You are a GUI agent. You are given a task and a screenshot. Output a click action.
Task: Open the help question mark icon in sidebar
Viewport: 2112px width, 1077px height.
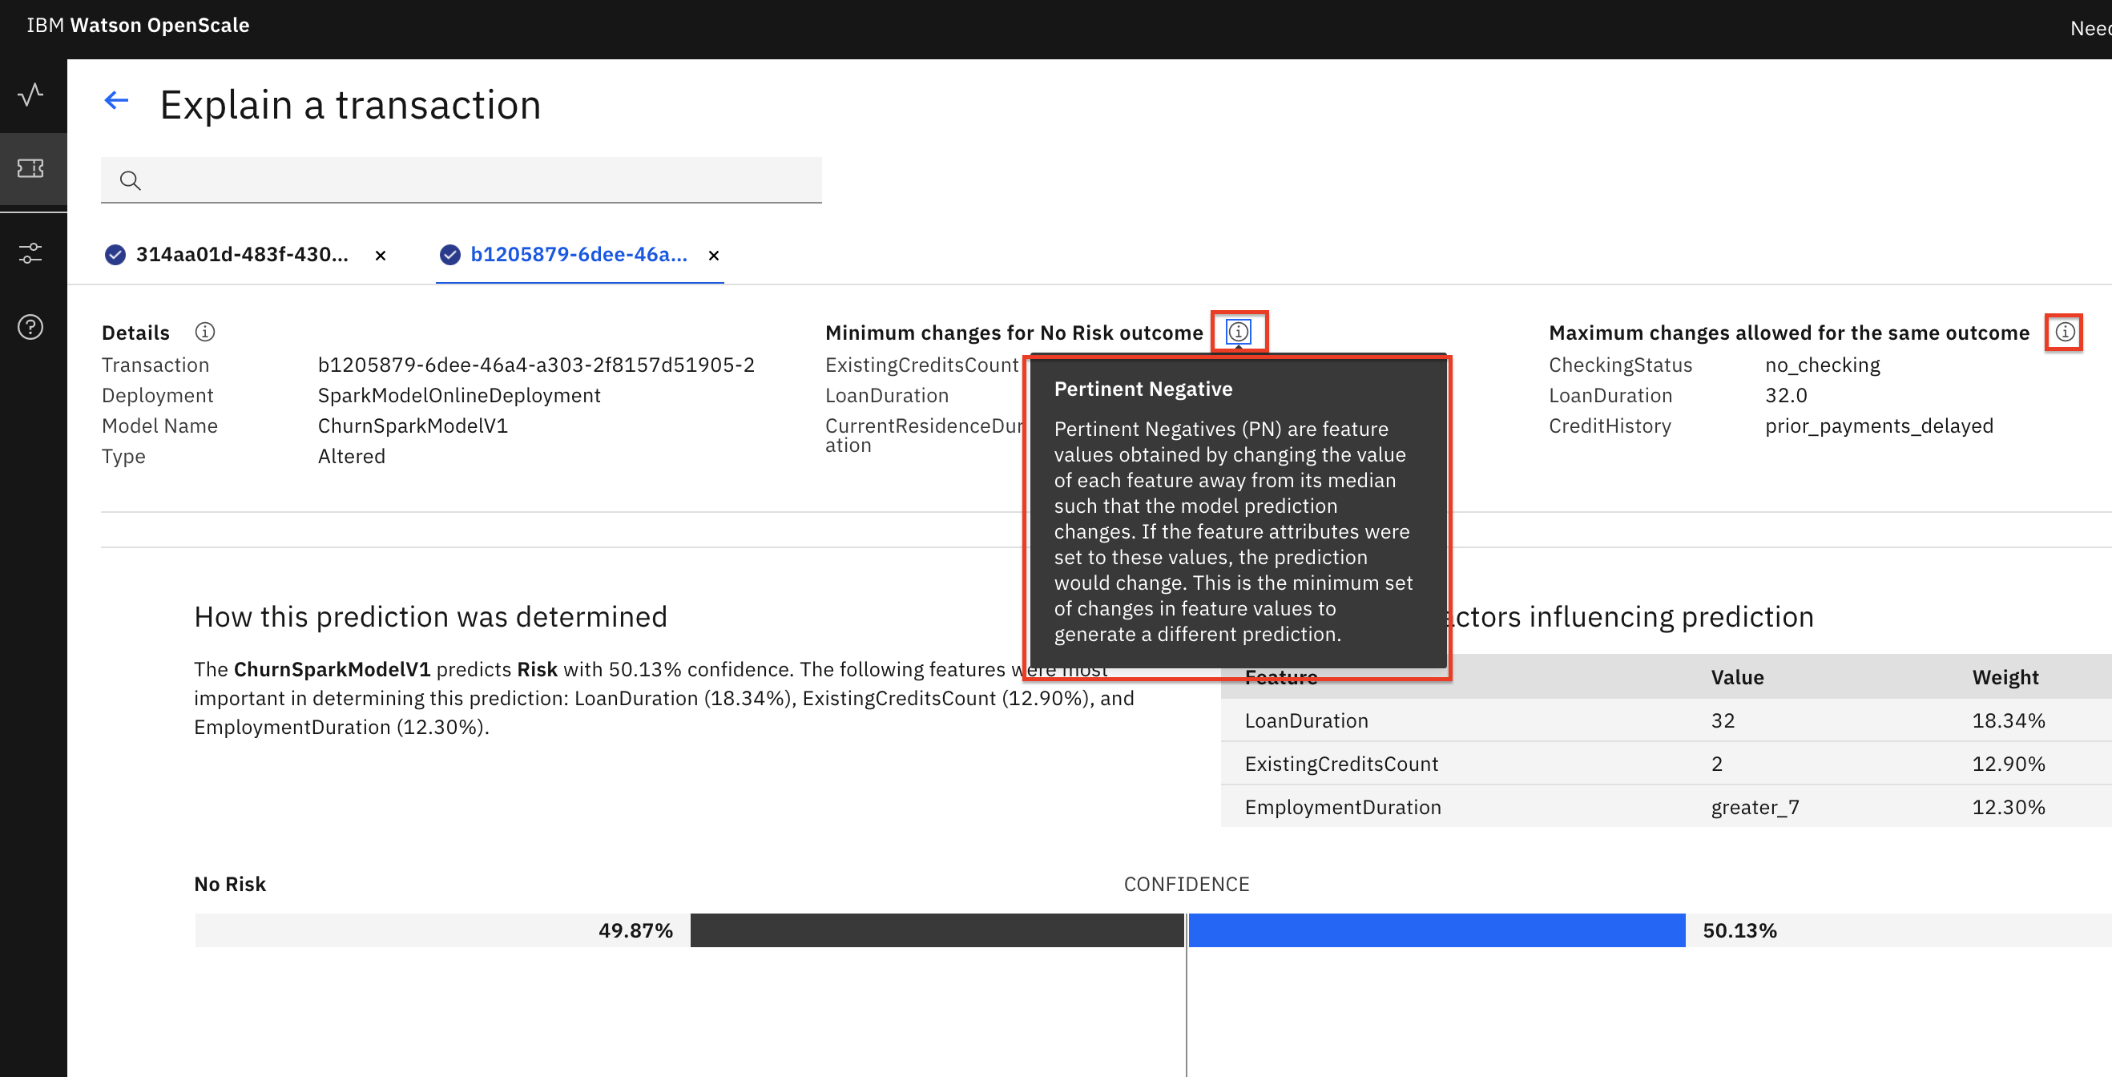(x=31, y=326)
